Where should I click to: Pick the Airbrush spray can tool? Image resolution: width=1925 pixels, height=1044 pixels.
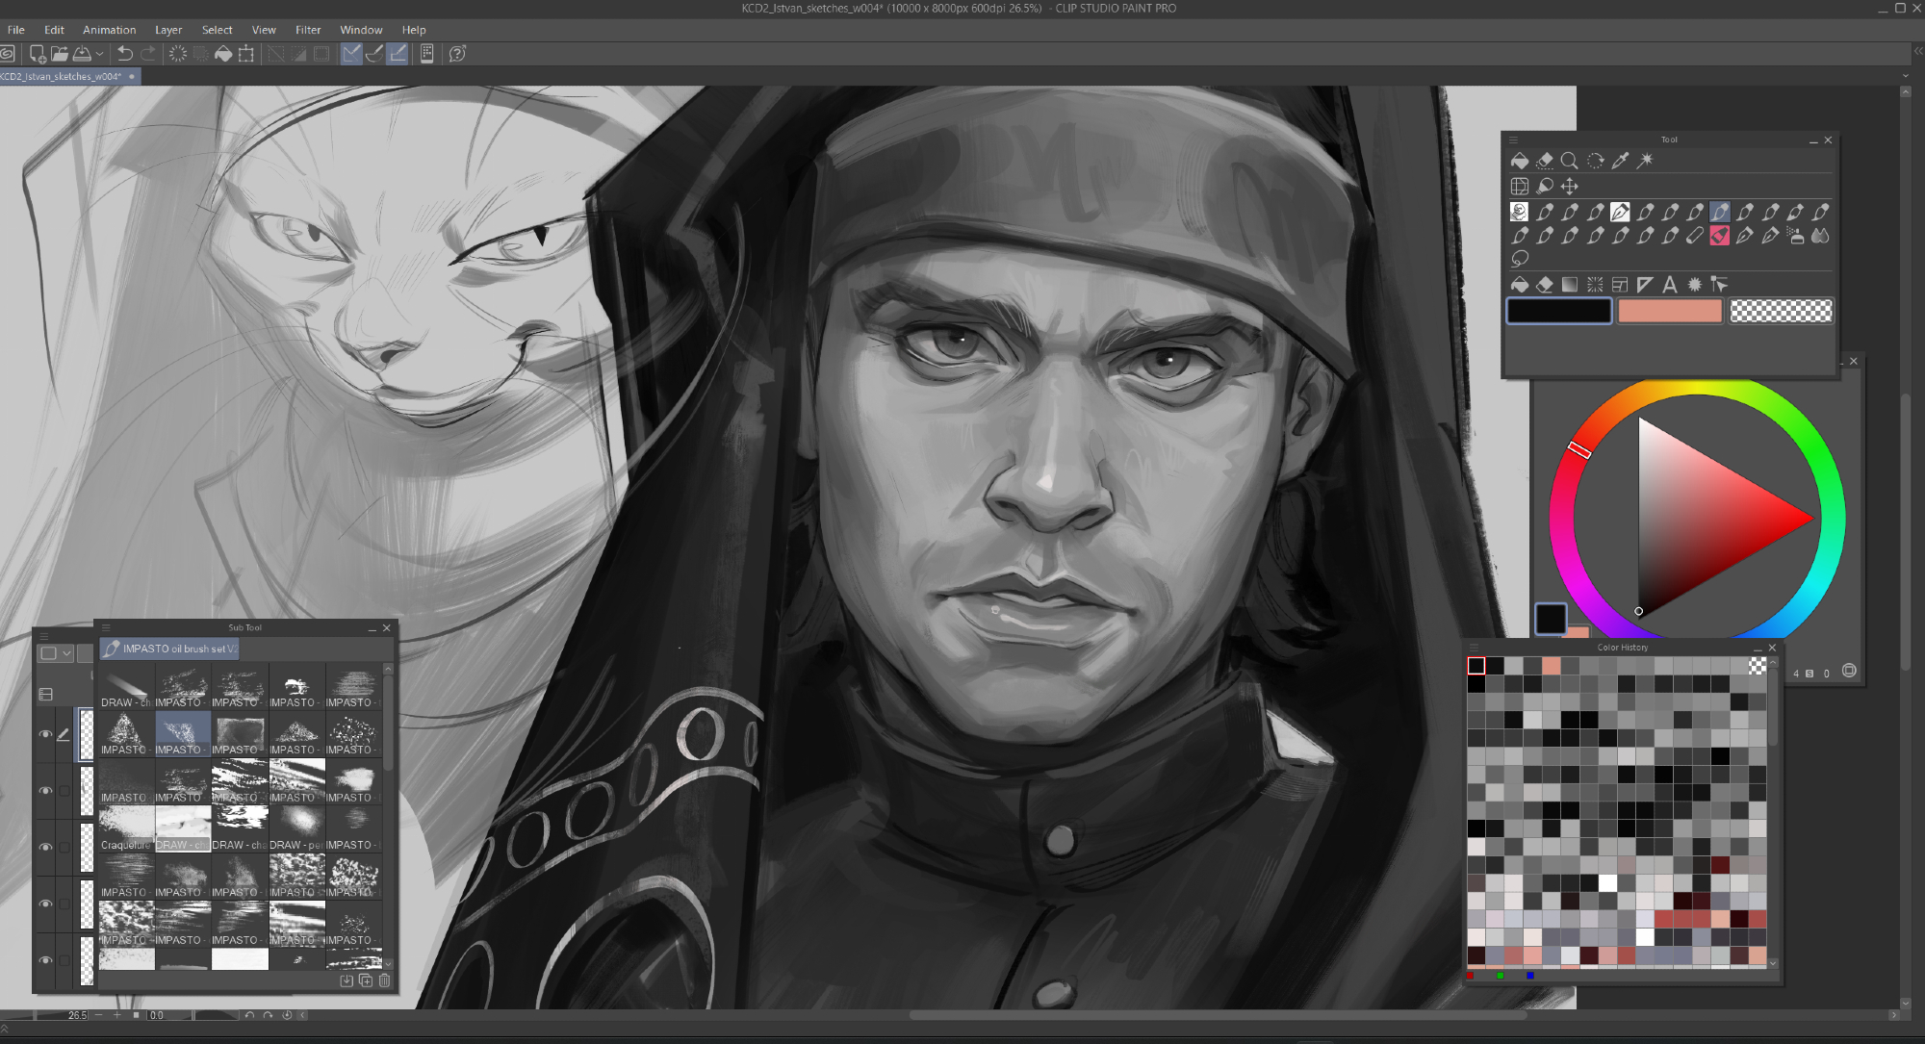[x=1795, y=236]
